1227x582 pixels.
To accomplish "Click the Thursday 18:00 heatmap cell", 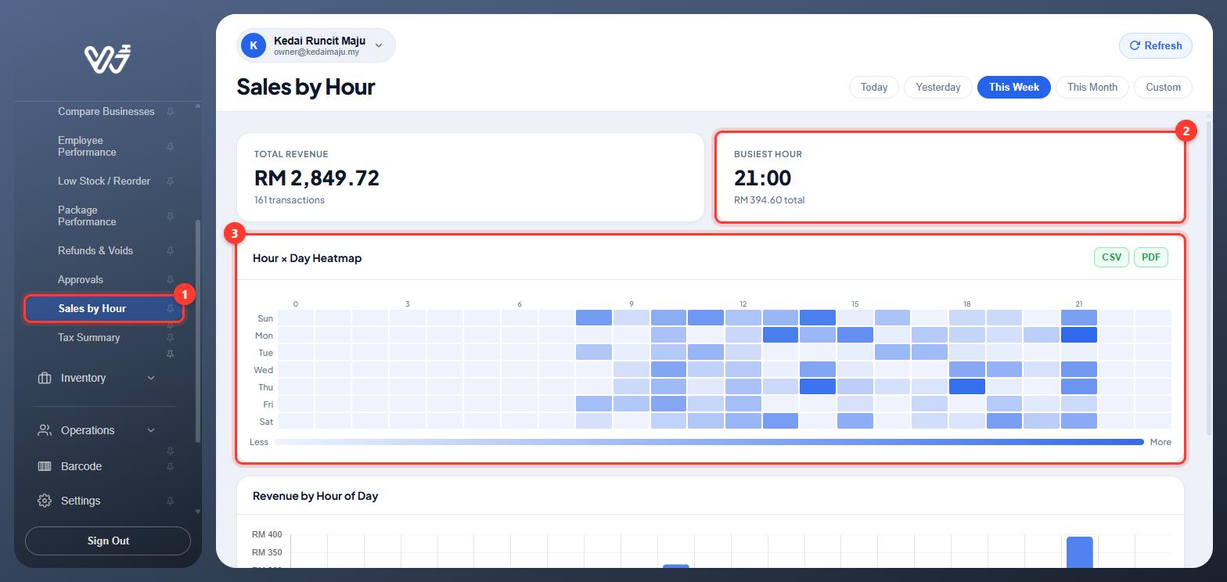I will click(967, 386).
